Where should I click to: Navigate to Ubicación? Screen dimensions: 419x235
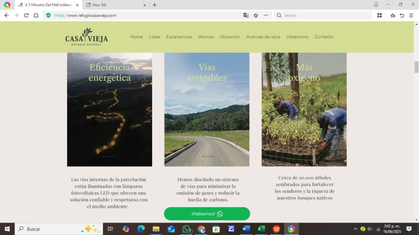click(x=230, y=37)
